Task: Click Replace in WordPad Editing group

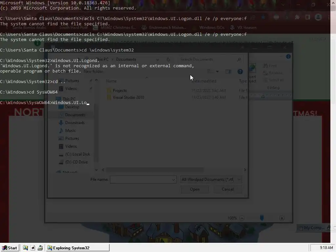Action: pyautogui.click(x=273, y=73)
